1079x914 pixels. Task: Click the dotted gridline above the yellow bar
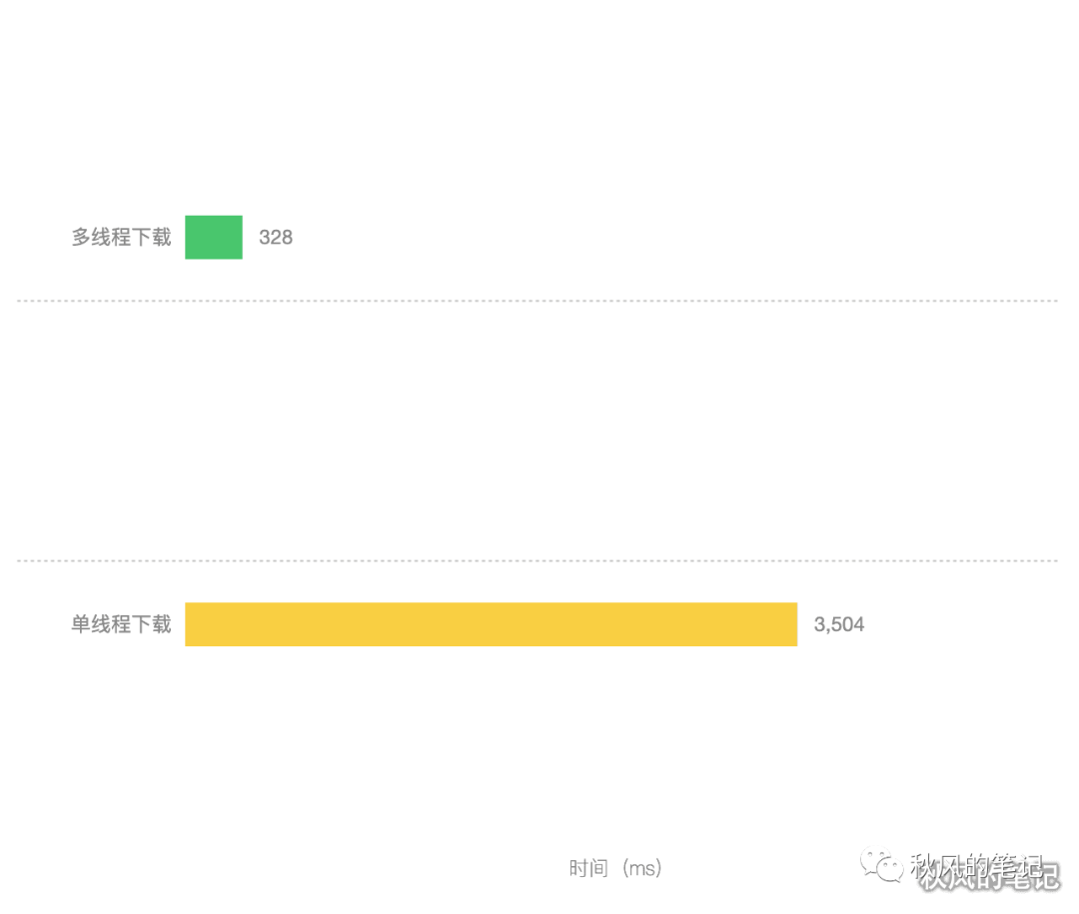[537, 560]
